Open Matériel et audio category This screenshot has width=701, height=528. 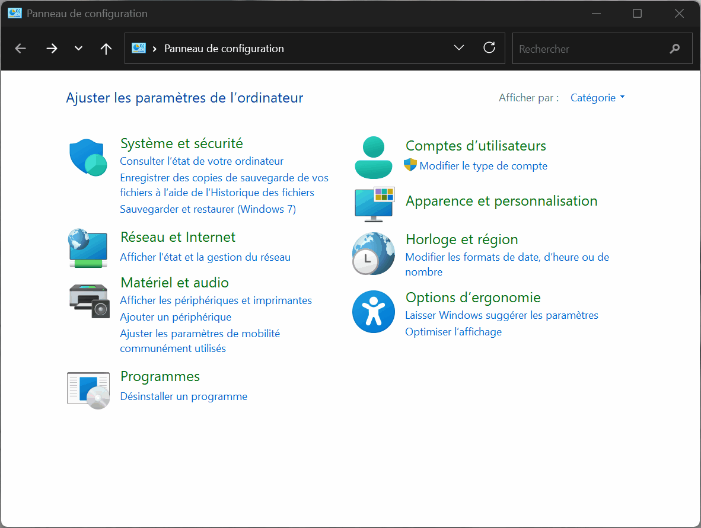coord(175,283)
